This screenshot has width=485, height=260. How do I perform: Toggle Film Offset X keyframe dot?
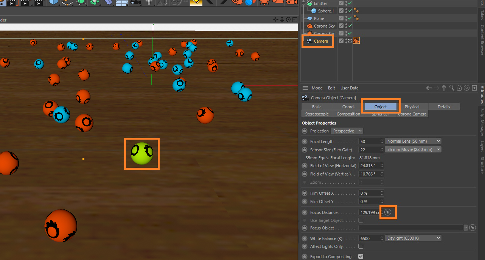[x=305, y=193]
